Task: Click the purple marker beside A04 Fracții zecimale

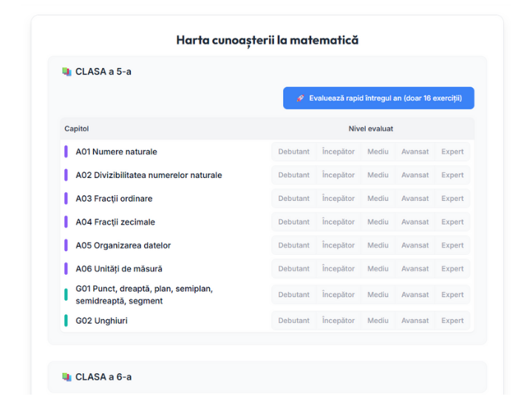Action: [66, 222]
